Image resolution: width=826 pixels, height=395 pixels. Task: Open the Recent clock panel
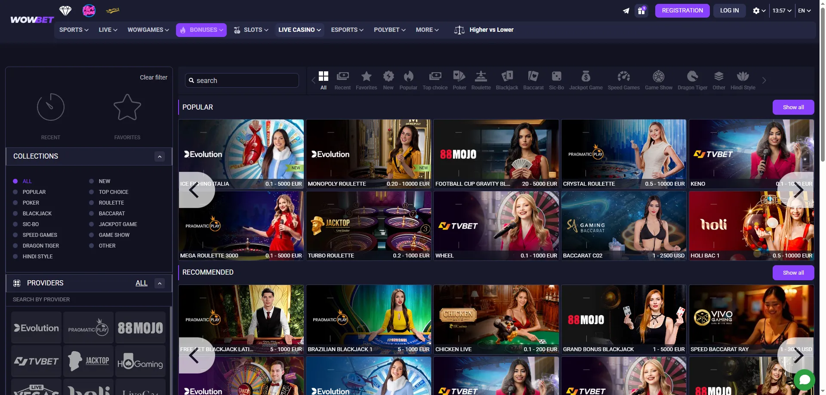click(51, 116)
